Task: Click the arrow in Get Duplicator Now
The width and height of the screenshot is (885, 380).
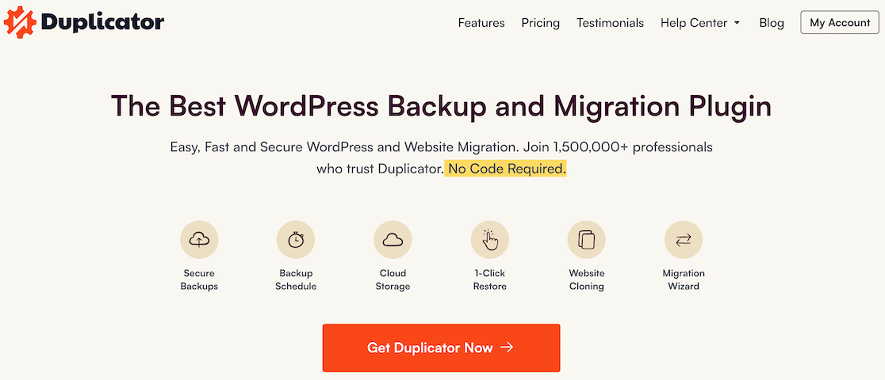Action: (x=508, y=348)
